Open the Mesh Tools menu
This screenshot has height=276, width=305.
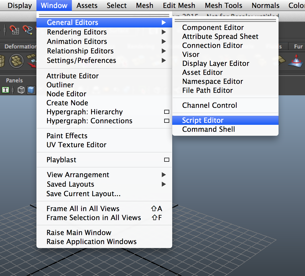coord(223,5)
